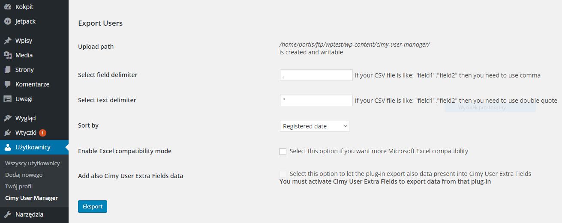Open the Sort by dropdown
Viewport: 562px width, 223px height.
(315, 126)
